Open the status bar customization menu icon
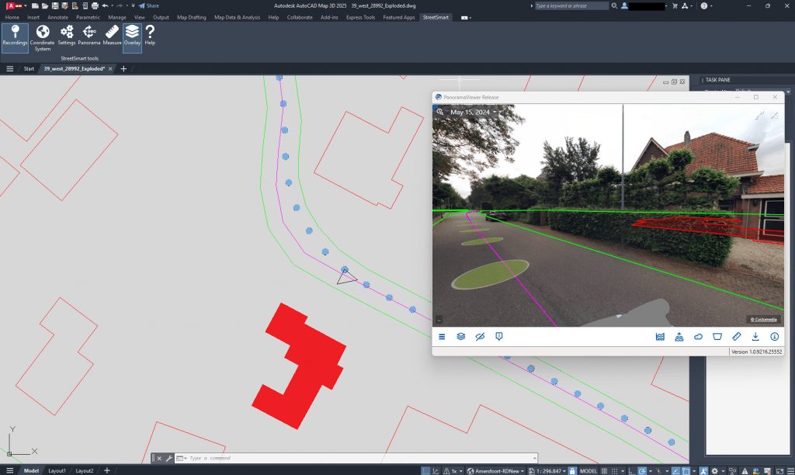Screen dimensions: 795x475 790,471
